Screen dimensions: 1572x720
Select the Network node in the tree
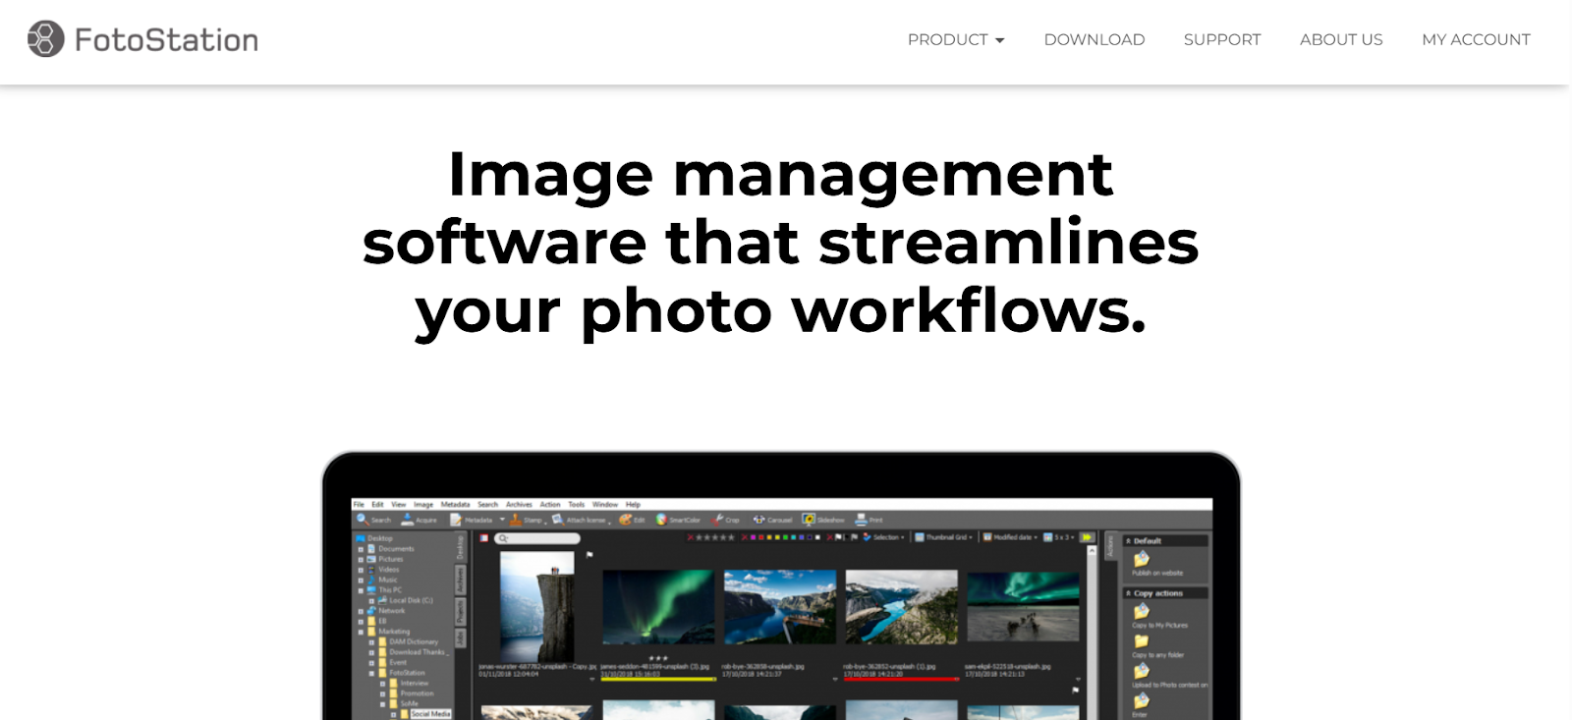click(x=385, y=611)
